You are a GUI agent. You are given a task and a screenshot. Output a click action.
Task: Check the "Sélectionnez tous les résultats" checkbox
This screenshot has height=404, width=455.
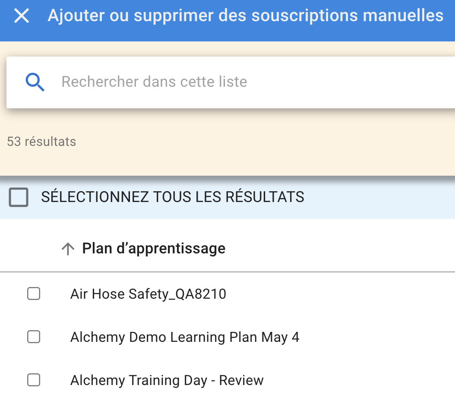pos(19,197)
